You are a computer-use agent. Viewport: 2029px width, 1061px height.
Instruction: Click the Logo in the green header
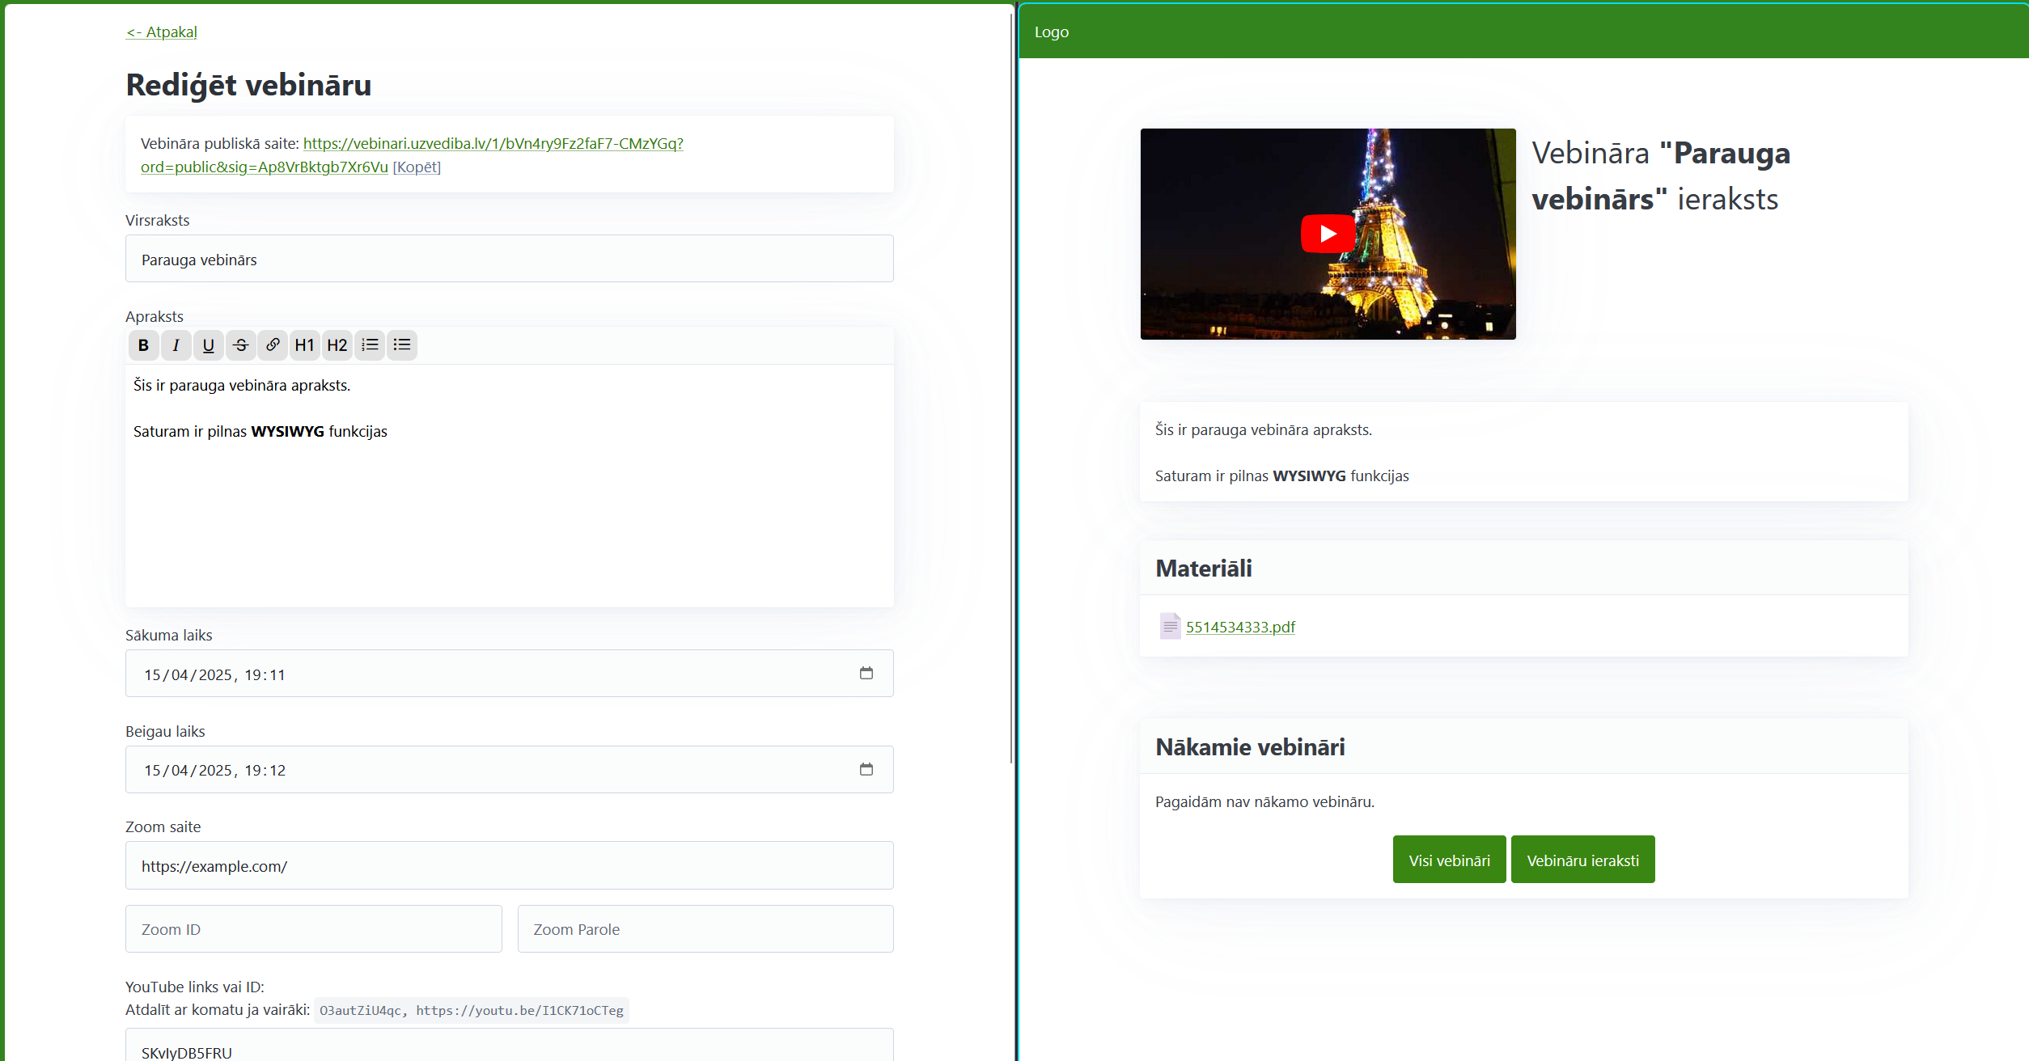pyautogui.click(x=1051, y=32)
